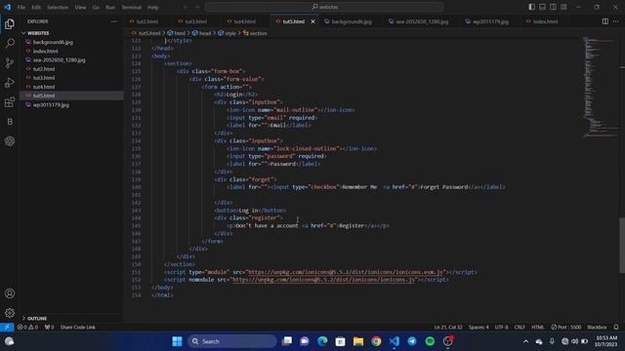Click Port : 5500 Live Server button

pyautogui.click(x=566, y=328)
